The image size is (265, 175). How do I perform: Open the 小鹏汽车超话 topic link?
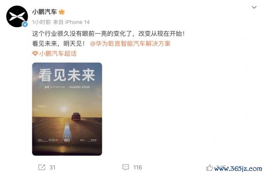tap(58, 54)
